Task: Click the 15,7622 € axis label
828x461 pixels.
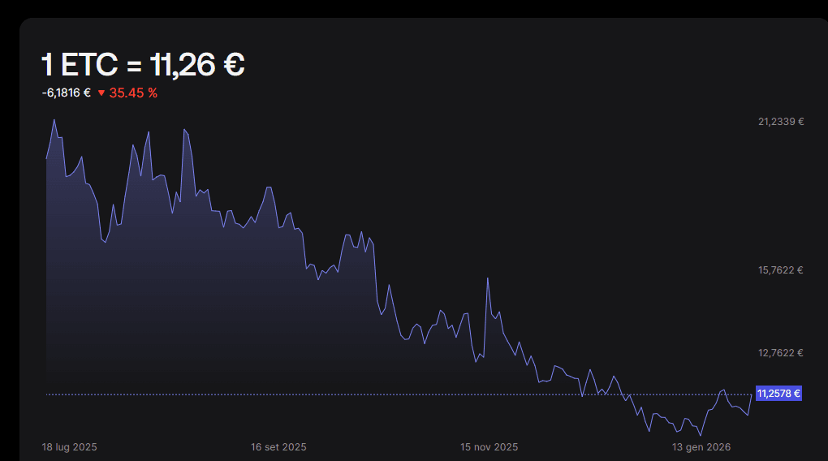Action: point(780,270)
